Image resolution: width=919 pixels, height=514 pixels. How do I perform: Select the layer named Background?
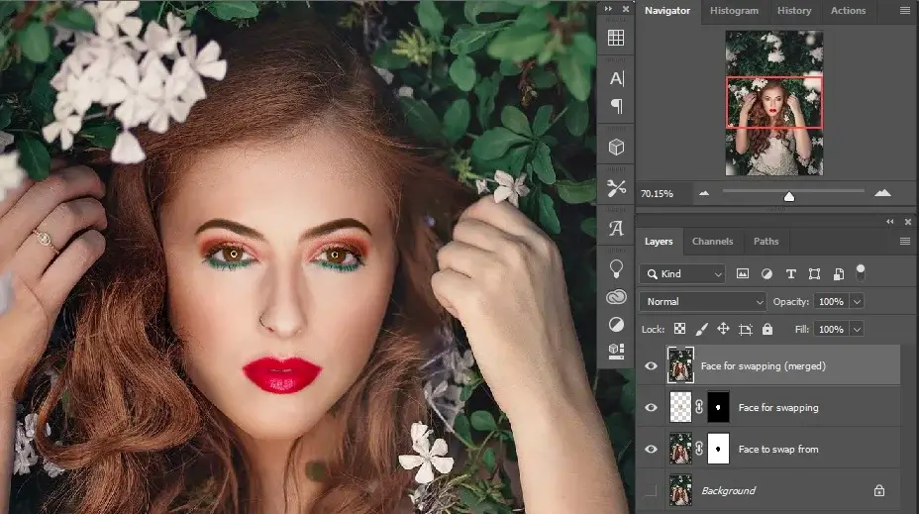click(x=729, y=490)
